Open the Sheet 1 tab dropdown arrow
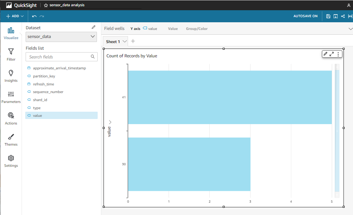The image size is (353, 215). click(124, 41)
